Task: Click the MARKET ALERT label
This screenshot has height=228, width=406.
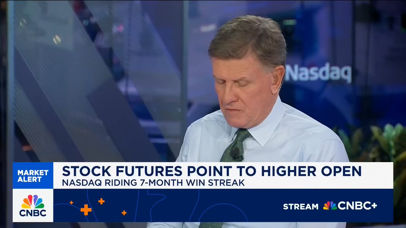Action: tap(33, 175)
